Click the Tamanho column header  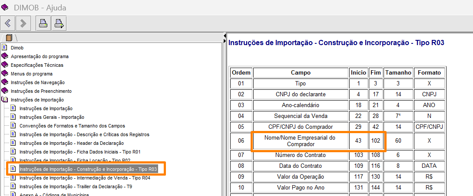click(x=398, y=72)
